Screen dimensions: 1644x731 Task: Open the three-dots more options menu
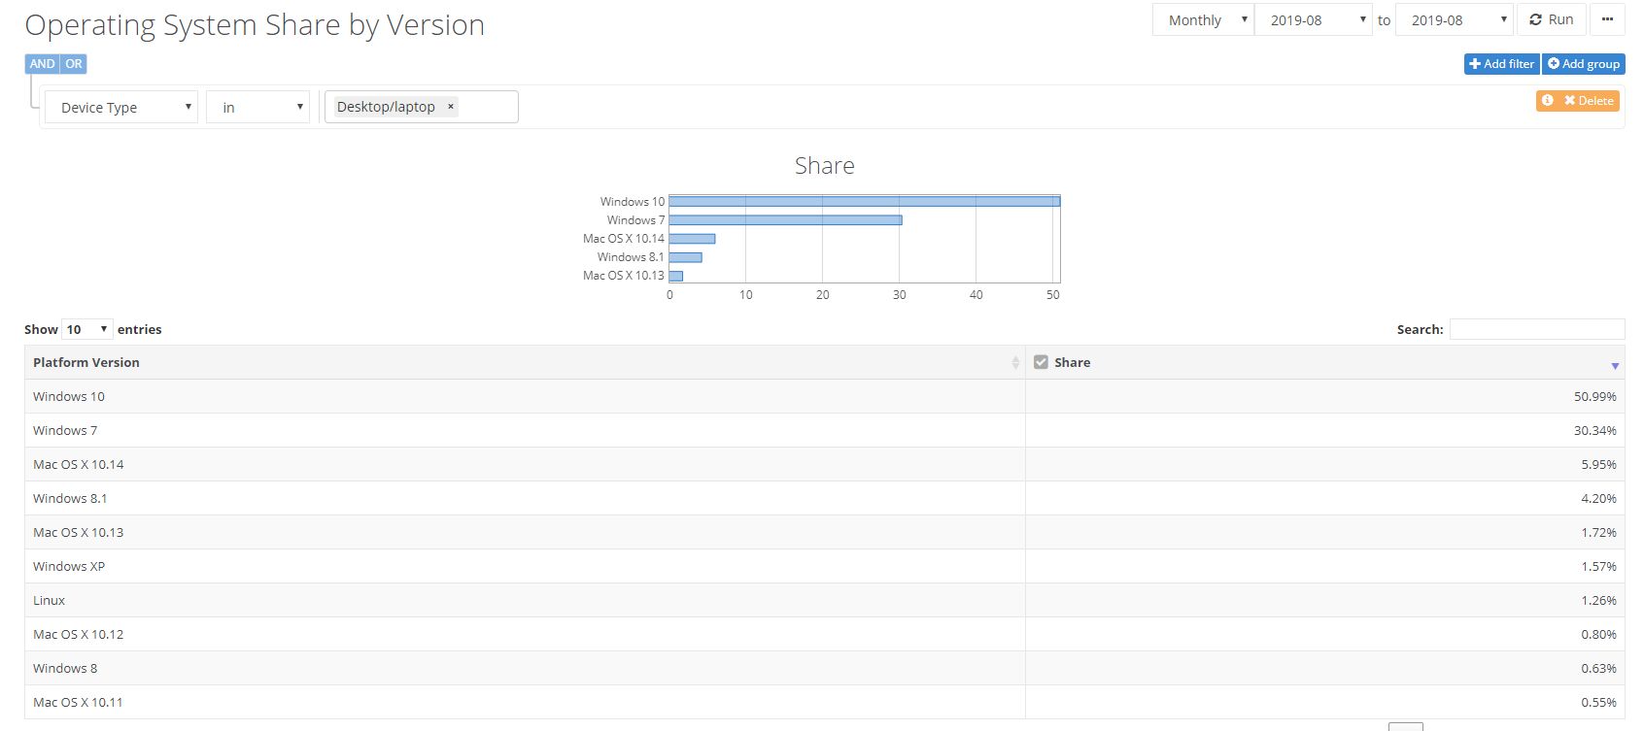coord(1607,19)
